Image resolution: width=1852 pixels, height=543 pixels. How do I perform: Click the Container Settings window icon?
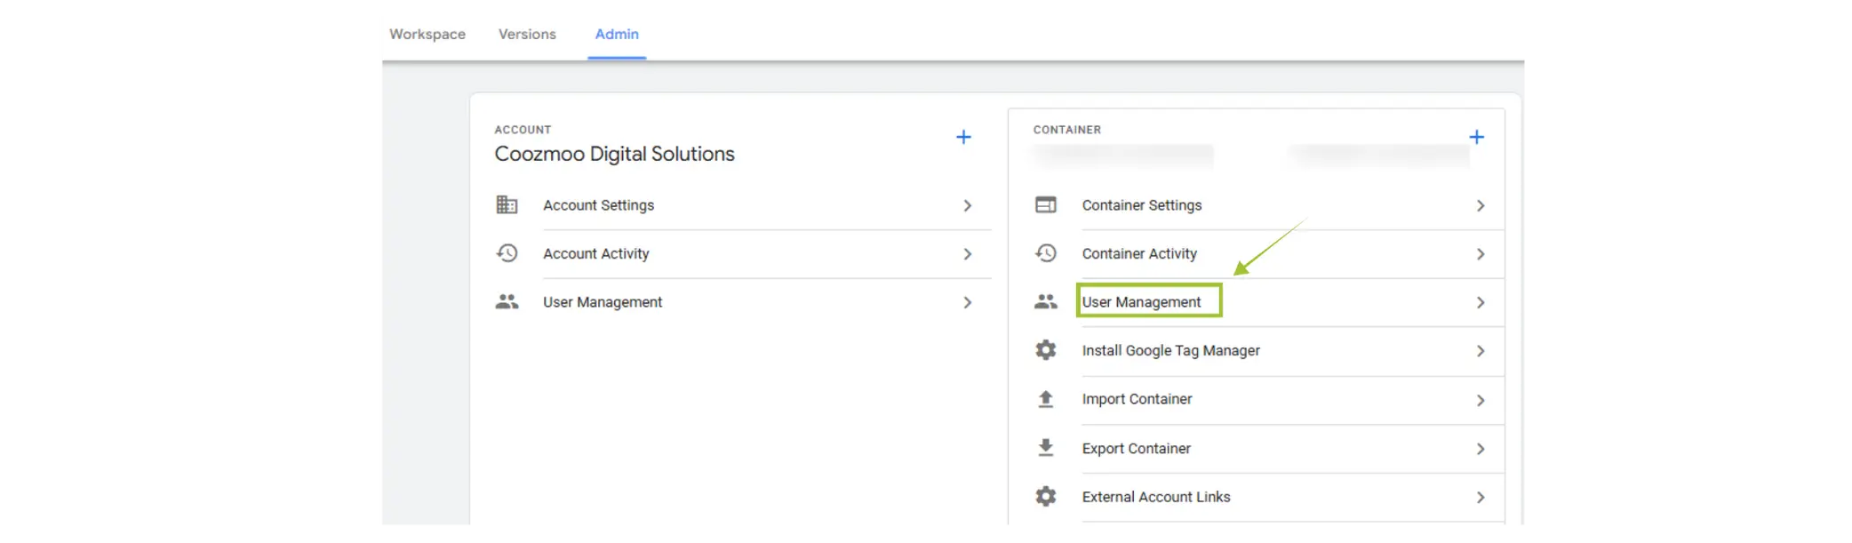[x=1046, y=205]
